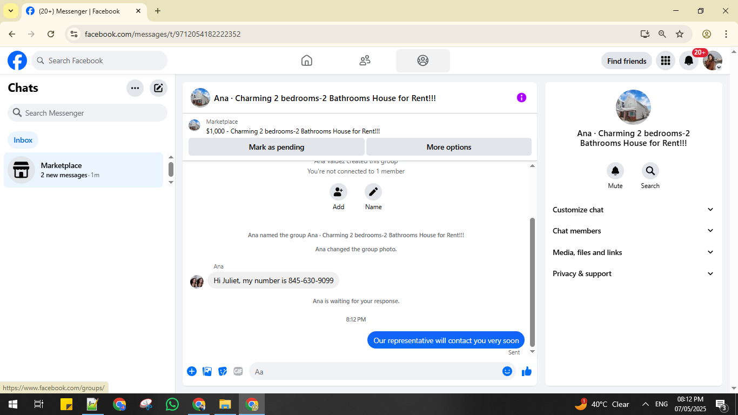This screenshot has height=415, width=738.
Task: Expand Chat members section
Action: tap(633, 231)
